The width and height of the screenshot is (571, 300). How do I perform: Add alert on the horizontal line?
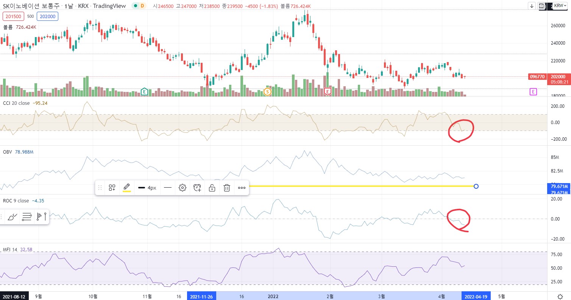(x=197, y=188)
